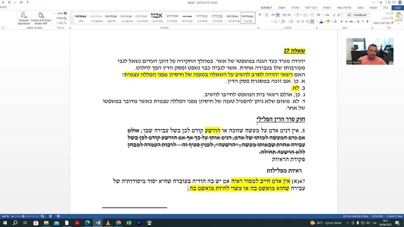404x227 pixels.
Task: Open the Select (בחר) dropdown
Action: pos(61,23)
